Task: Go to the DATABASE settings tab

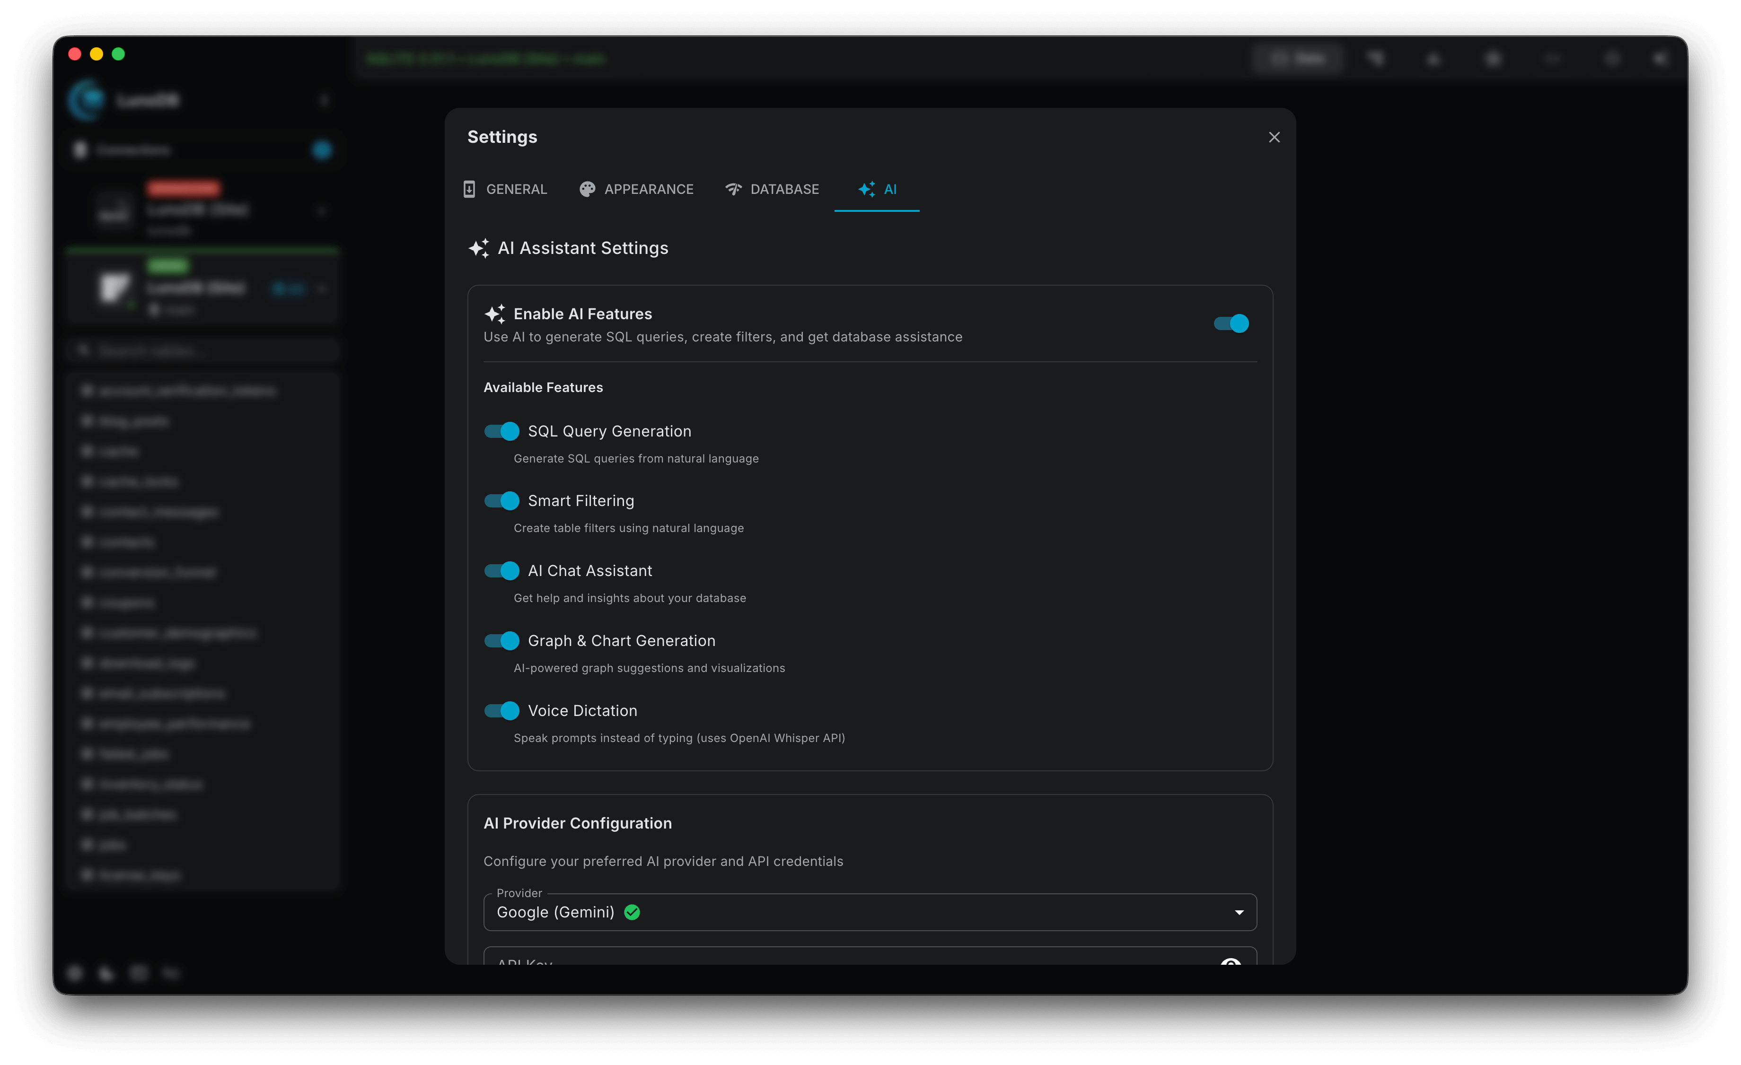Action: click(772, 189)
